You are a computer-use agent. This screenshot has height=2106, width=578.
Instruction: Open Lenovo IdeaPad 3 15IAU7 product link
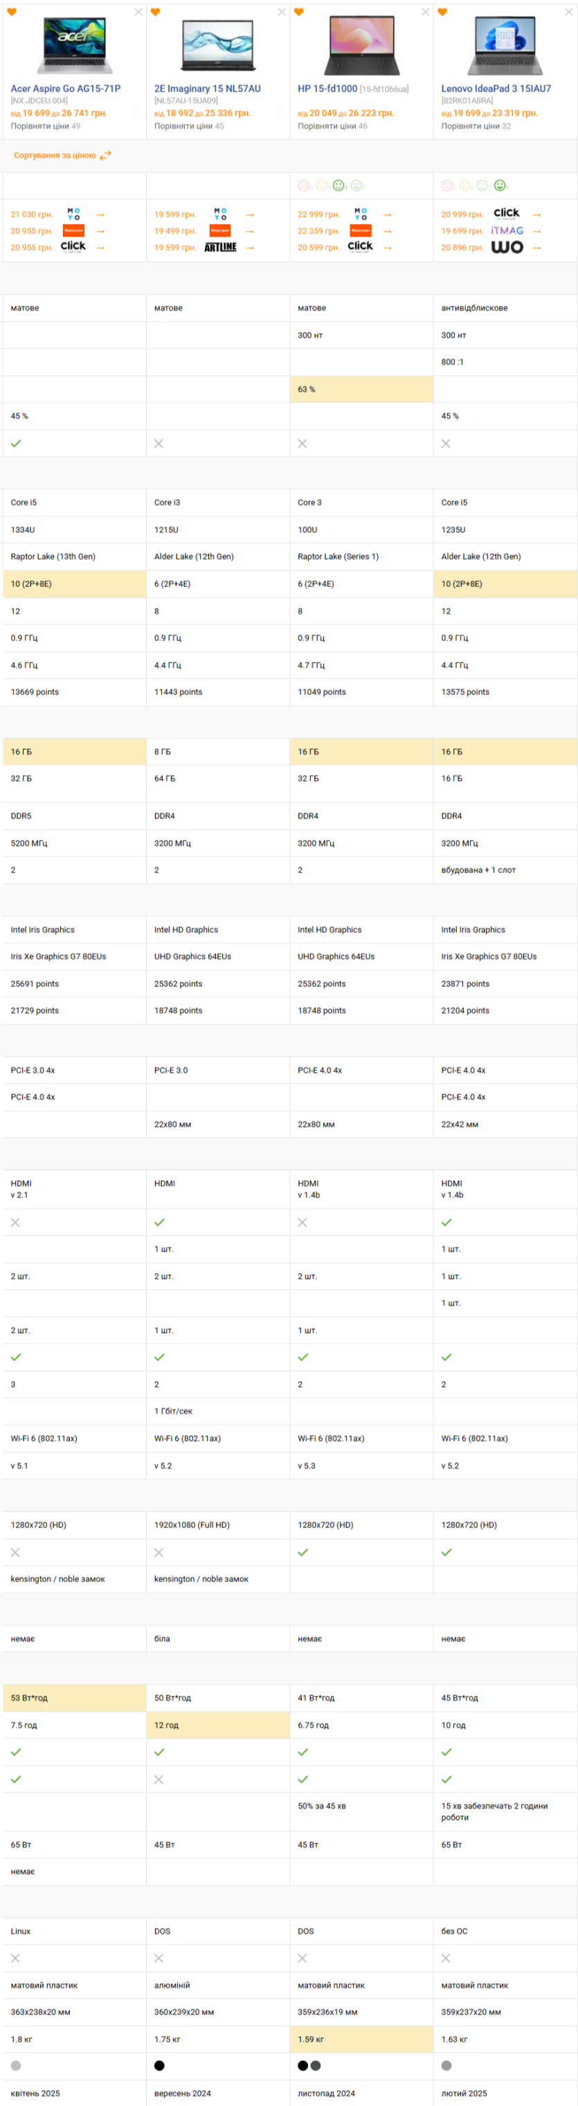(496, 89)
